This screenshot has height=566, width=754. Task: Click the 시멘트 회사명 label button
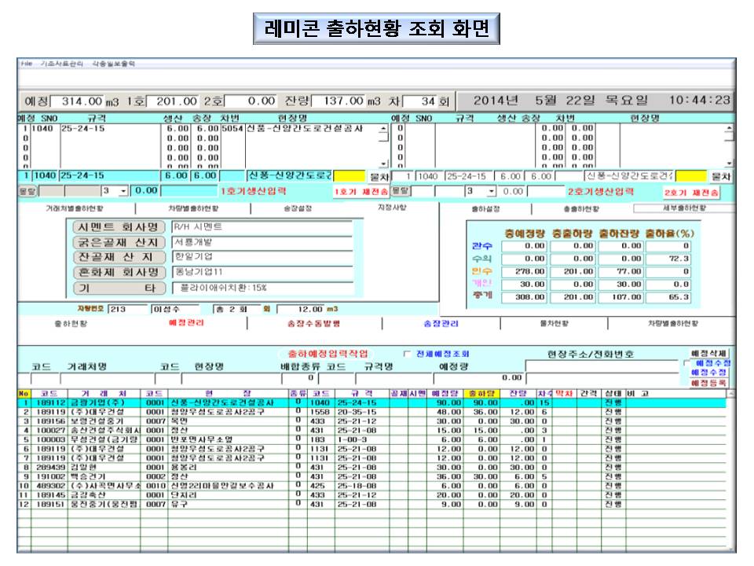pyautogui.click(x=119, y=227)
